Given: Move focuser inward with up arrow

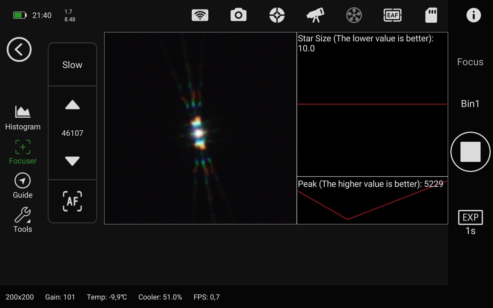Looking at the screenshot, I should coord(72,105).
